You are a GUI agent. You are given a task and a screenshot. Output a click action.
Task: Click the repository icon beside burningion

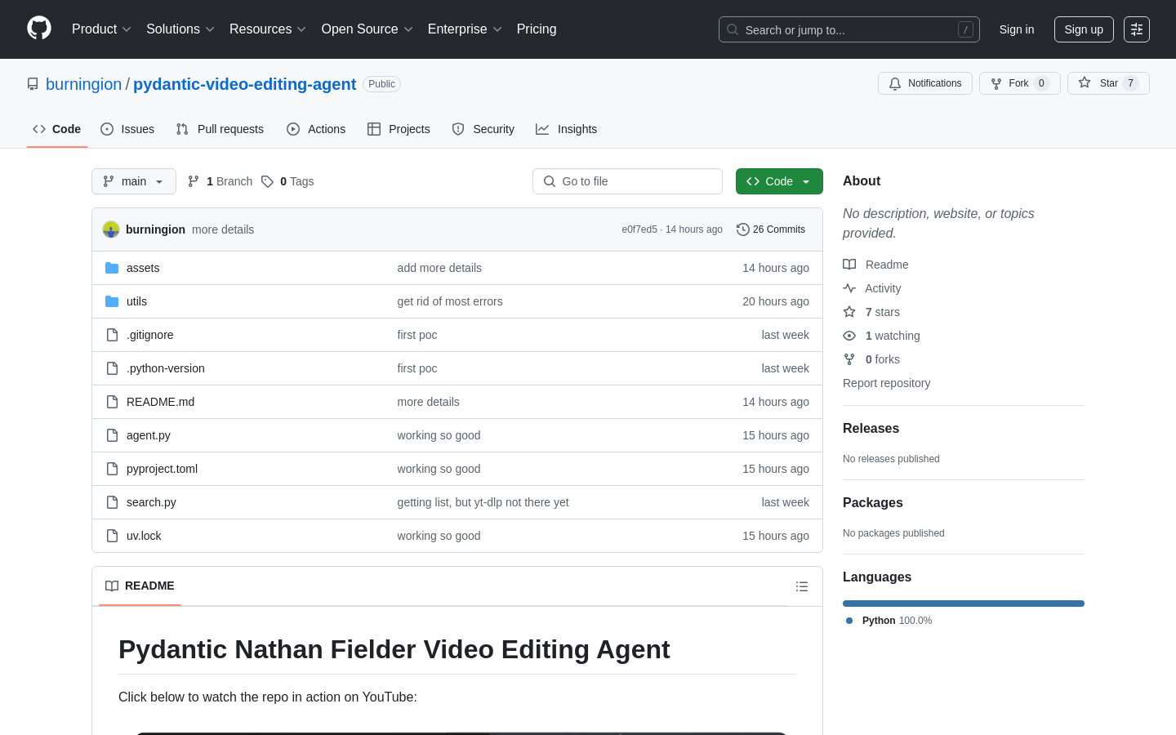click(33, 84)
